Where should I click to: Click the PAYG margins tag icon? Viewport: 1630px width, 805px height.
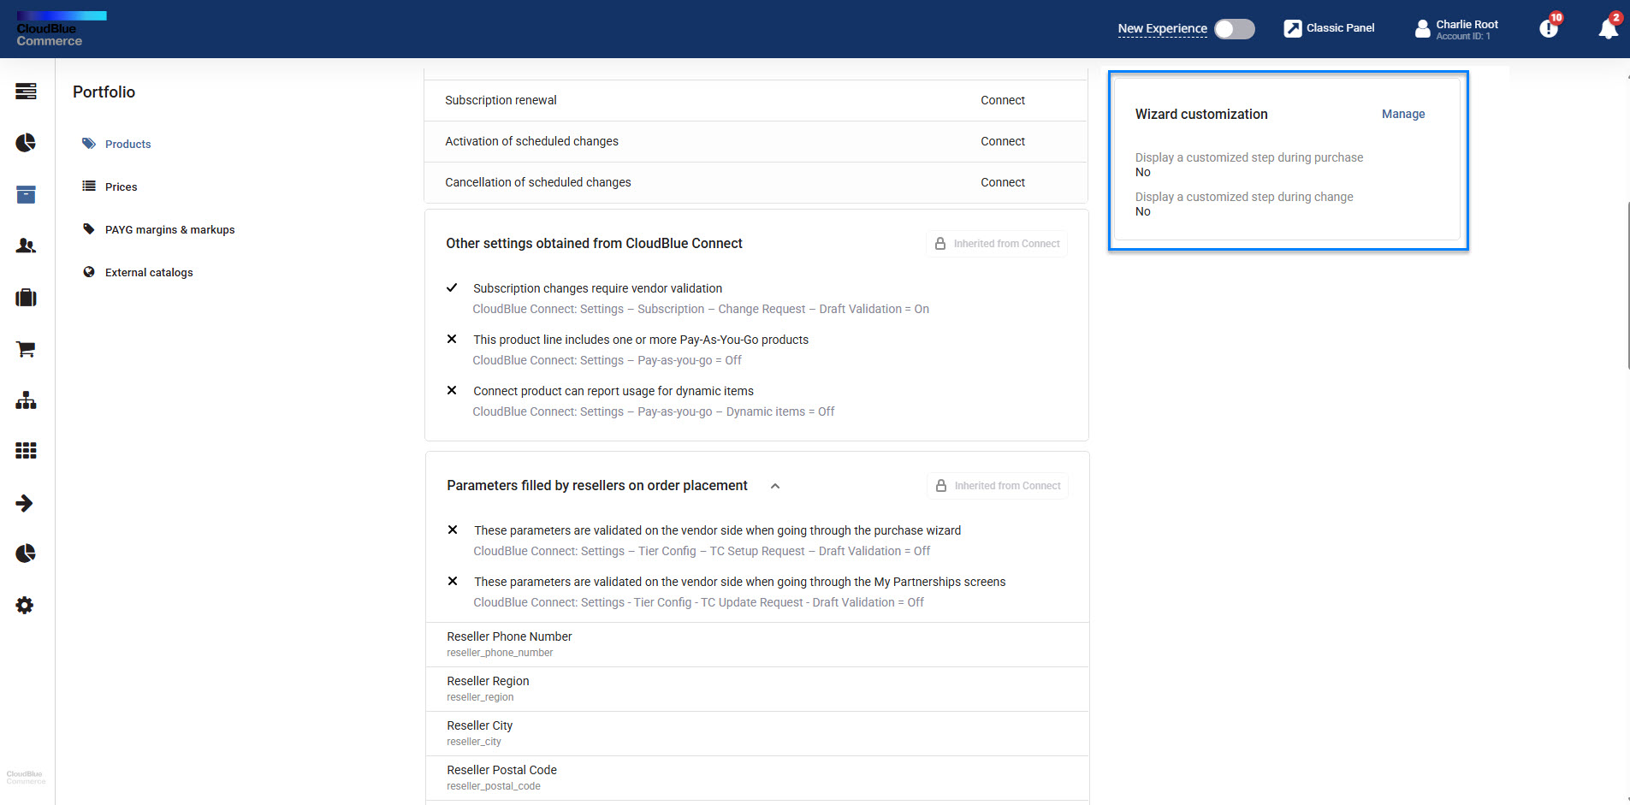[x=89, y=228]
